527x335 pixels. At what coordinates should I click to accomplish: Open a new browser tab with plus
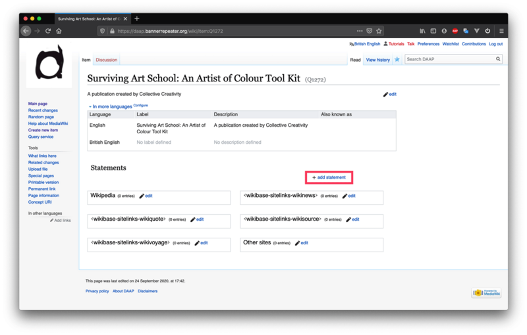tap(137, 18)
